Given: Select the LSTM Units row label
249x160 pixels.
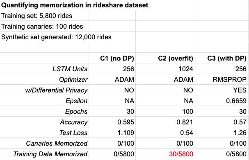Looking at the screenshot, I should (44, 69).
